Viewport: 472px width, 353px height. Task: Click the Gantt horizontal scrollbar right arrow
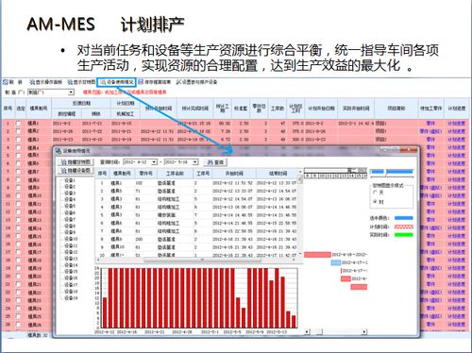point(364,331)
